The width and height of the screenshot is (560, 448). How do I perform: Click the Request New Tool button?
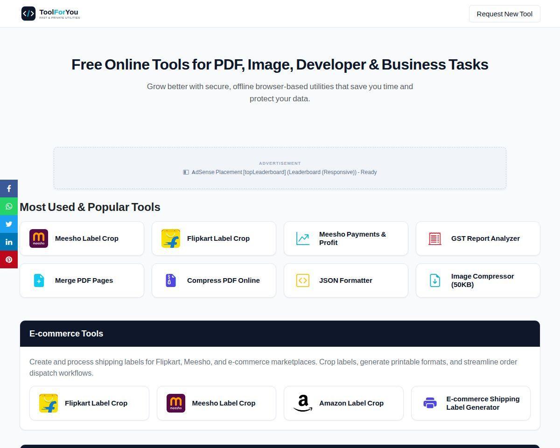pos(504,14)
